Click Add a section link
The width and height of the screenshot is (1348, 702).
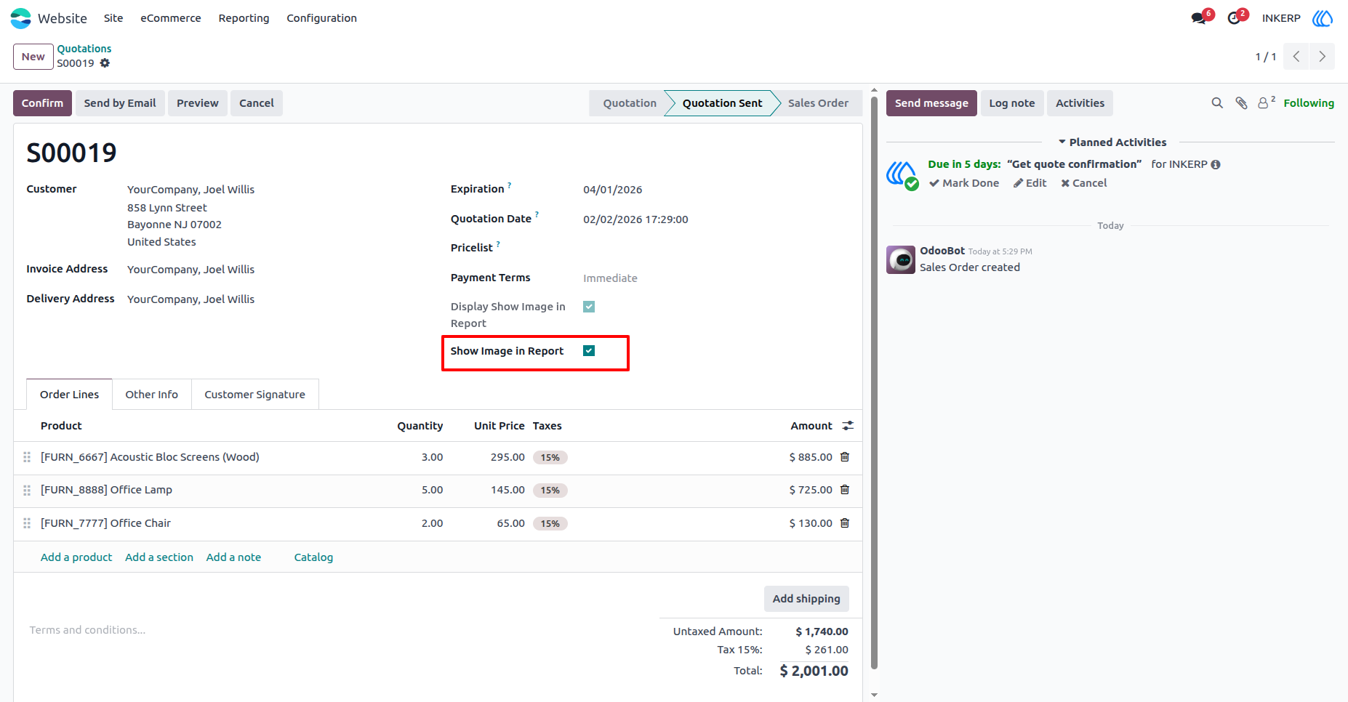coord(159,557)
